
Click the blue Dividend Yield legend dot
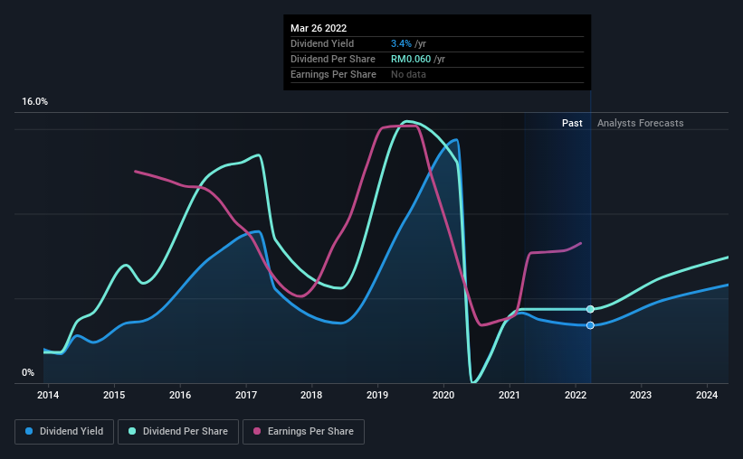click(29, 431)
